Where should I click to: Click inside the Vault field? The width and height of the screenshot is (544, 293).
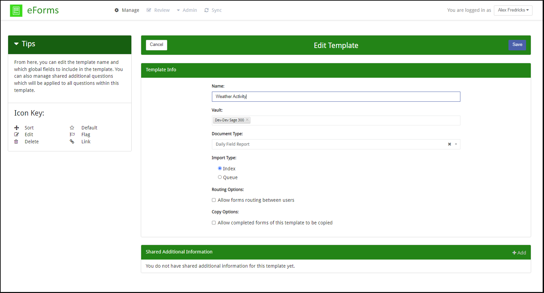[336, 120]
